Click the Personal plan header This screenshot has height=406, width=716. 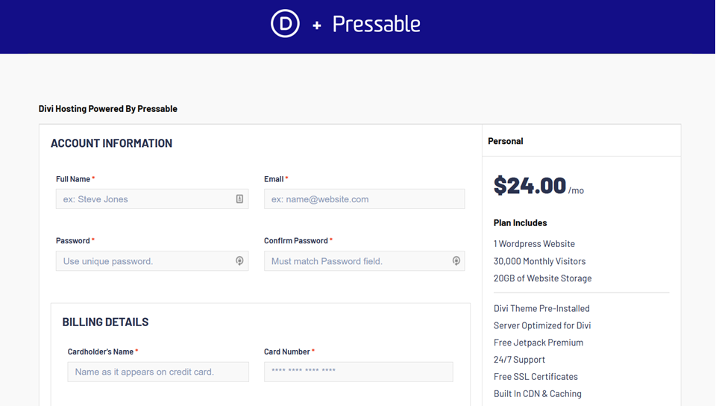click(x=506, y=141)
